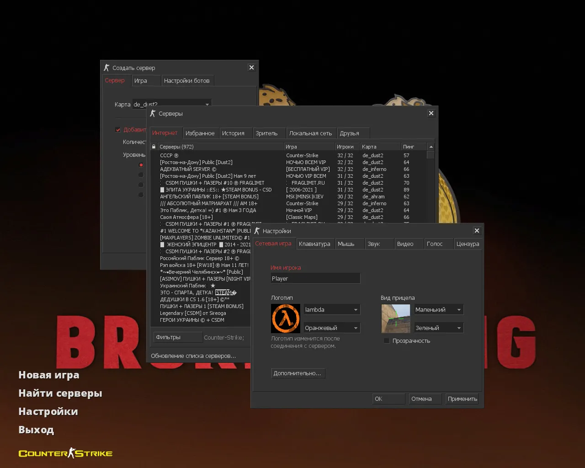Click the Имя игрока text field
585x468 pixels.
[x=315, y=278]
